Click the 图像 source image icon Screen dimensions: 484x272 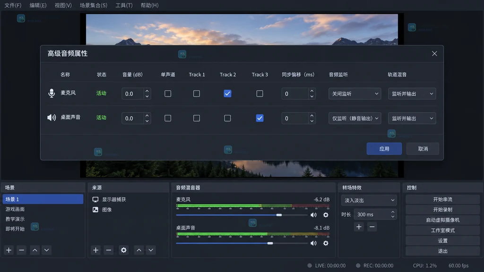pyautogui.click(x=95, y=210)
